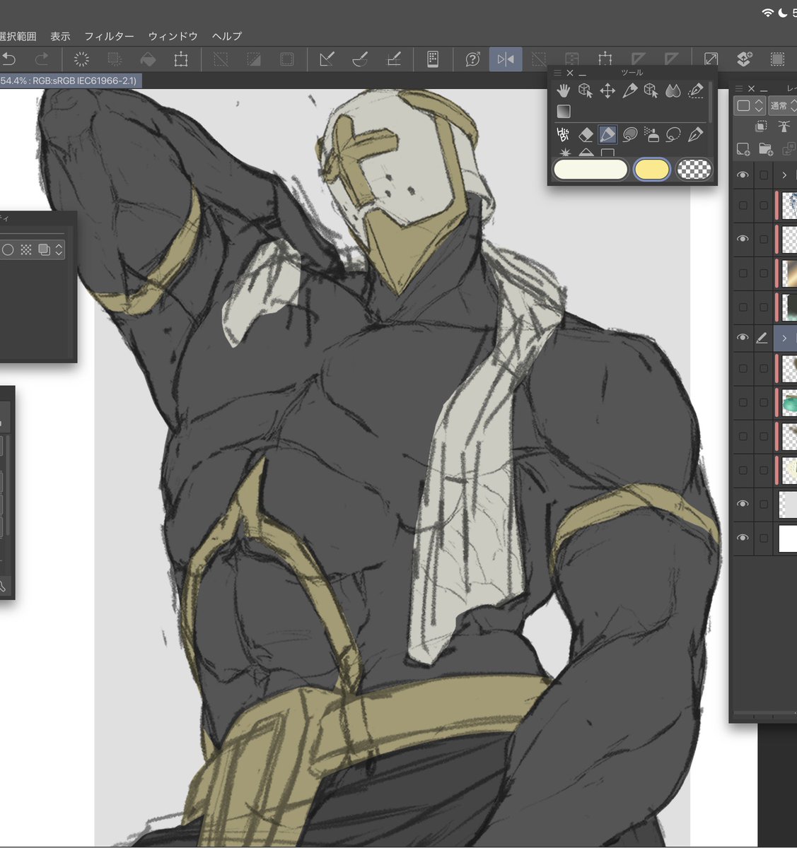Open the tool palette hamburger menu
The height and width of the screenshot is (848, 797).
(557, 73)
